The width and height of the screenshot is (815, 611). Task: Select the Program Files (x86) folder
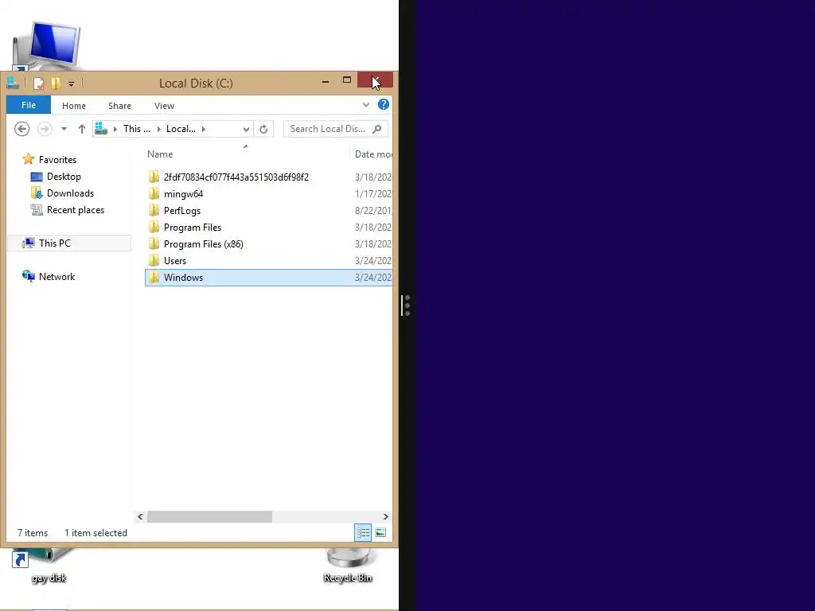[x=203, y=243]
